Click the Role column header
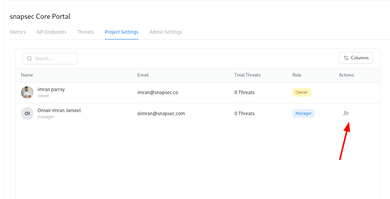This screenshot has height=199, width=390. click(297, 75)
